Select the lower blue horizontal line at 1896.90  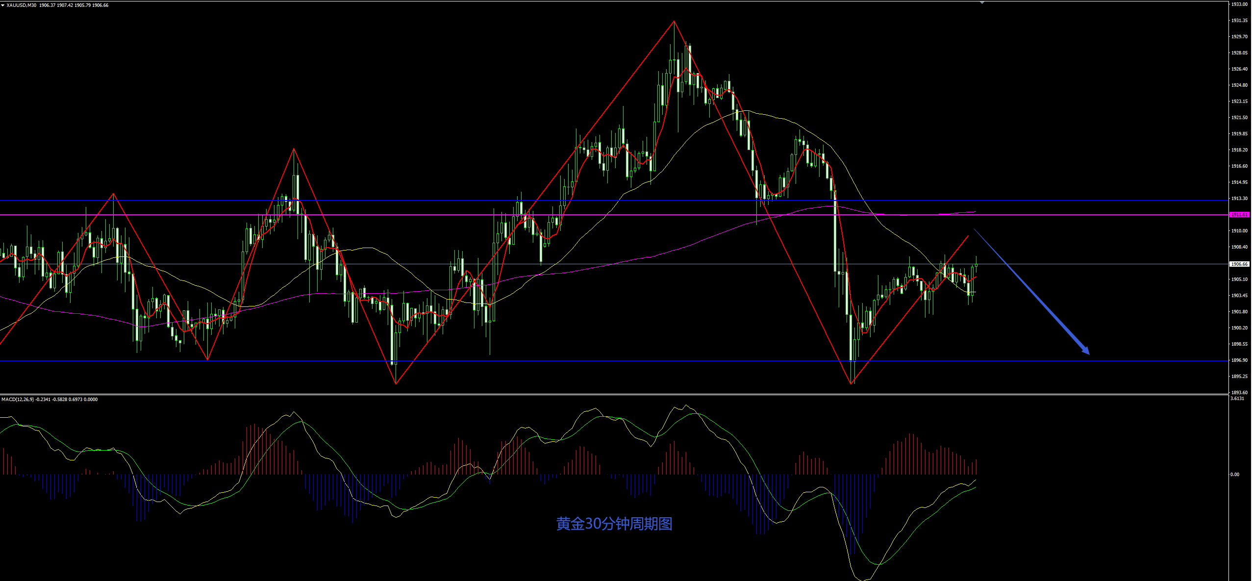(614, 361)
